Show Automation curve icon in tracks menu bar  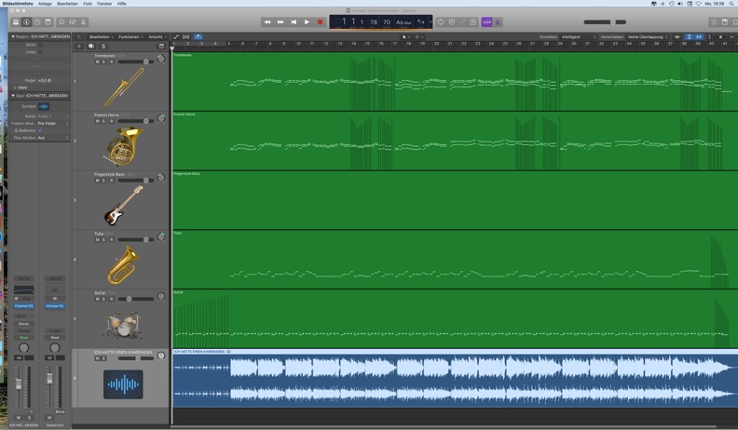(x=176, y=36)
